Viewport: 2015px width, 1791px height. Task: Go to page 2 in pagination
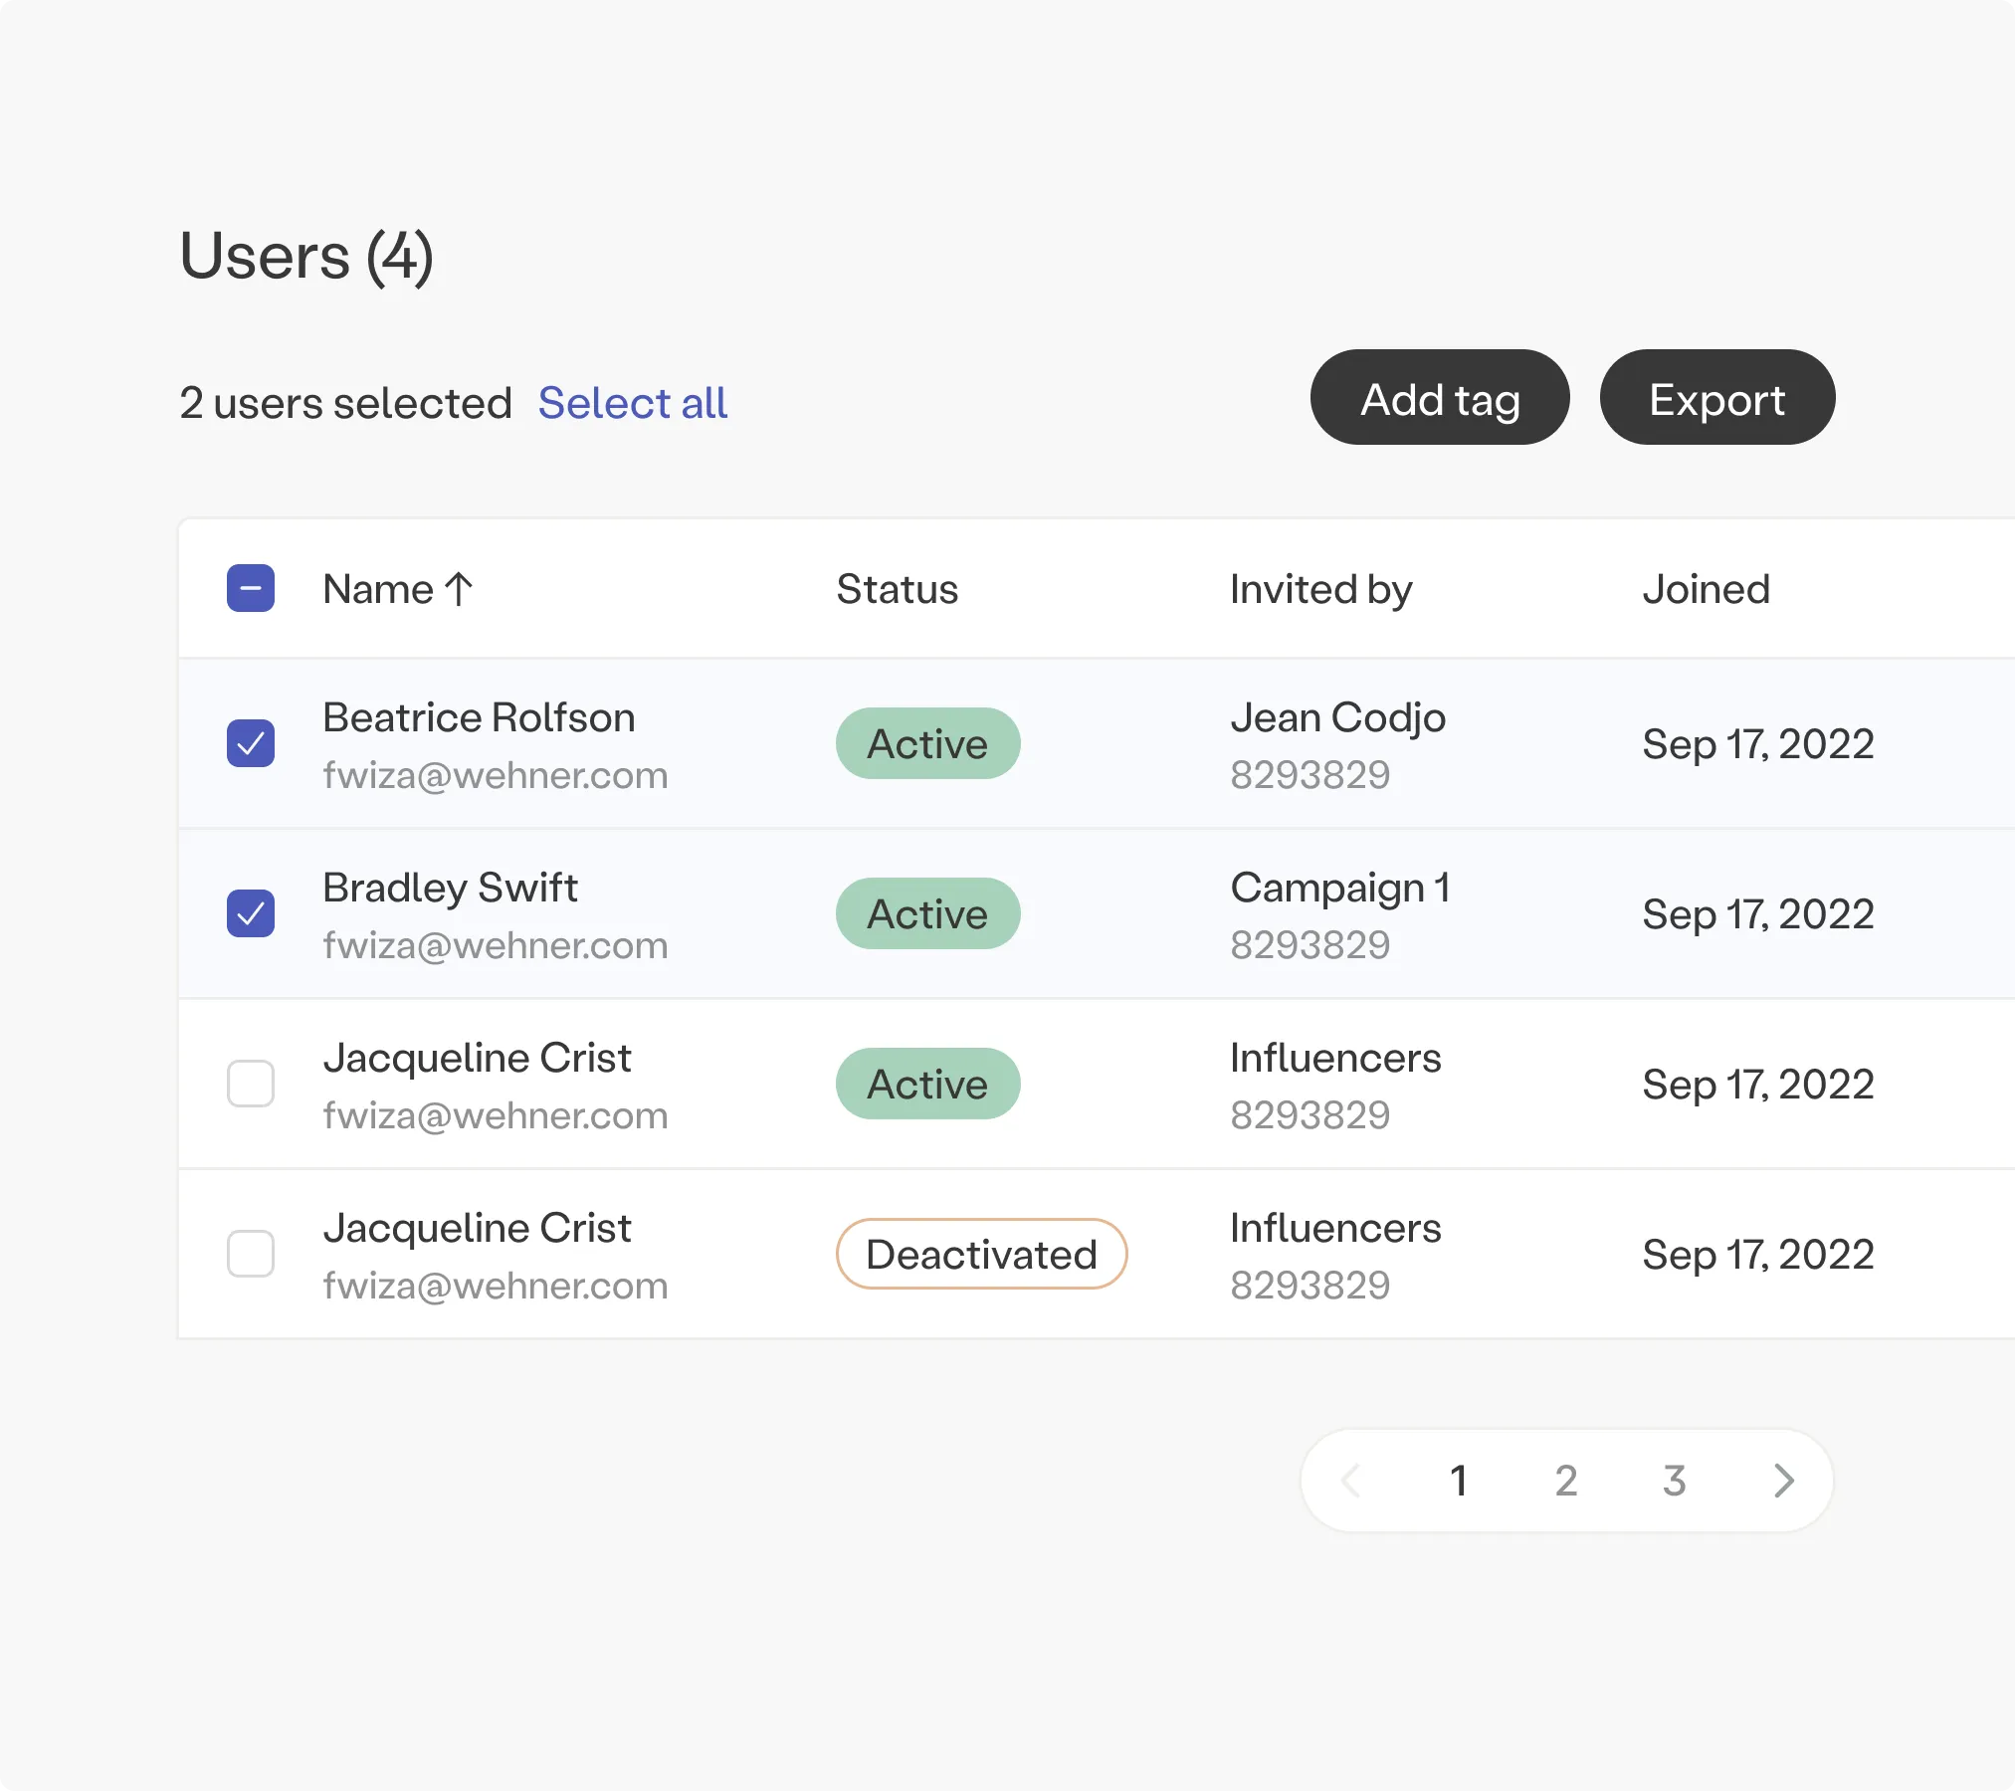[x=1566, y=1481]
